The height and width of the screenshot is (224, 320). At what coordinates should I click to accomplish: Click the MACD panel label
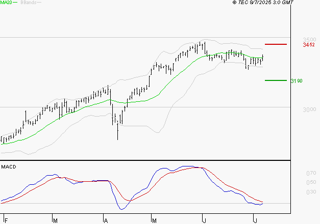click(9, 167)
